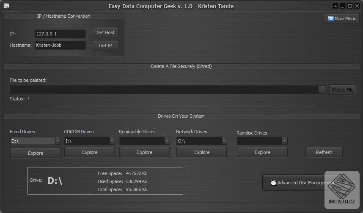The width and height of the screenshot is (363, 213).
Task: Click the file to be deleted path field
Action: point(164,89)
